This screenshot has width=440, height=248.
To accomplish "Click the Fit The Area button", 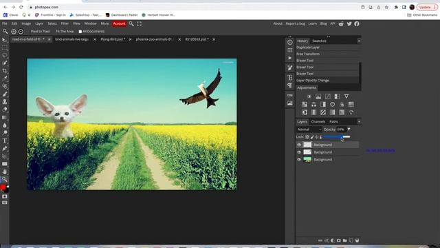I will (x=65, y=32).
